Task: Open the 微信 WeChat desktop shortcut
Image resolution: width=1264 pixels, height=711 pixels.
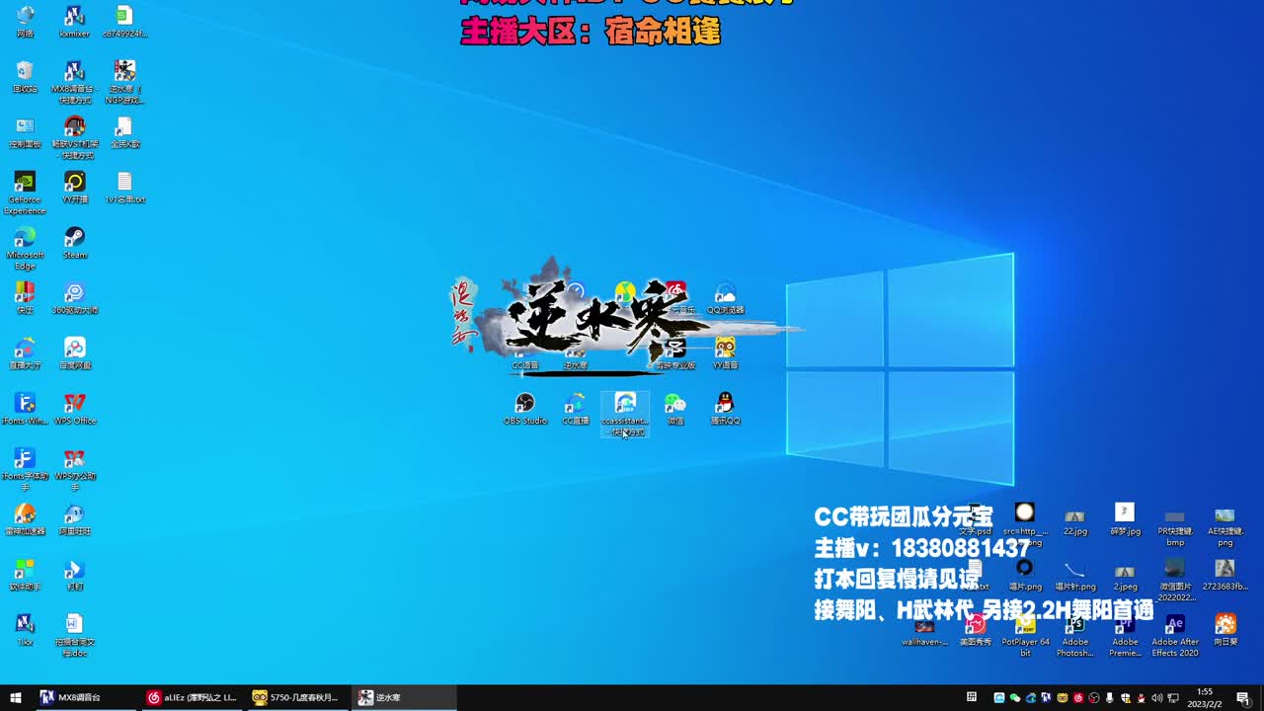Action: [x=675, y=408]
